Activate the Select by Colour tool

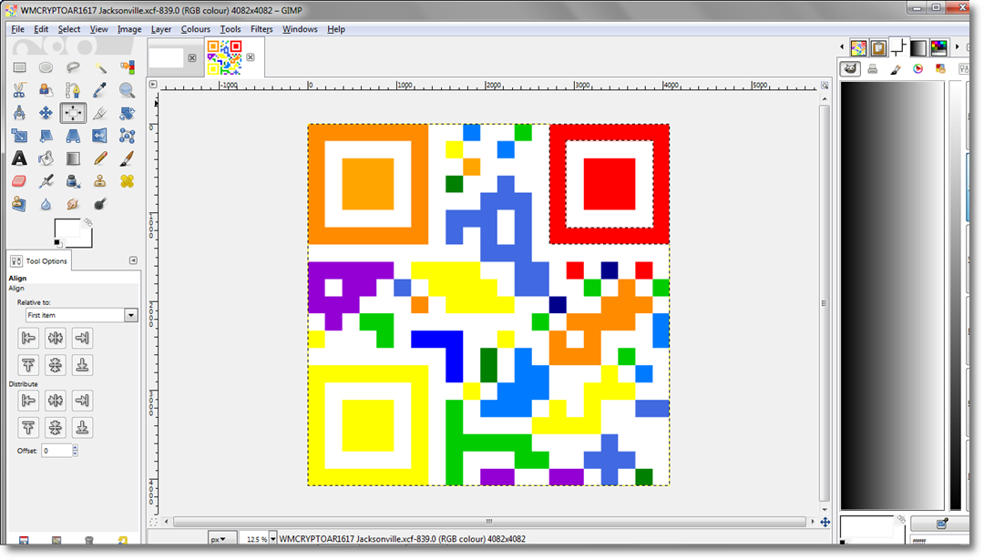(x=127, y=67)
